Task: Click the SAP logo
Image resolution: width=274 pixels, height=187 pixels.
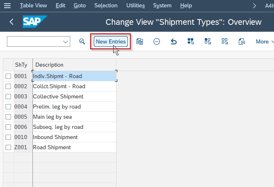Action: pos(35,22)
